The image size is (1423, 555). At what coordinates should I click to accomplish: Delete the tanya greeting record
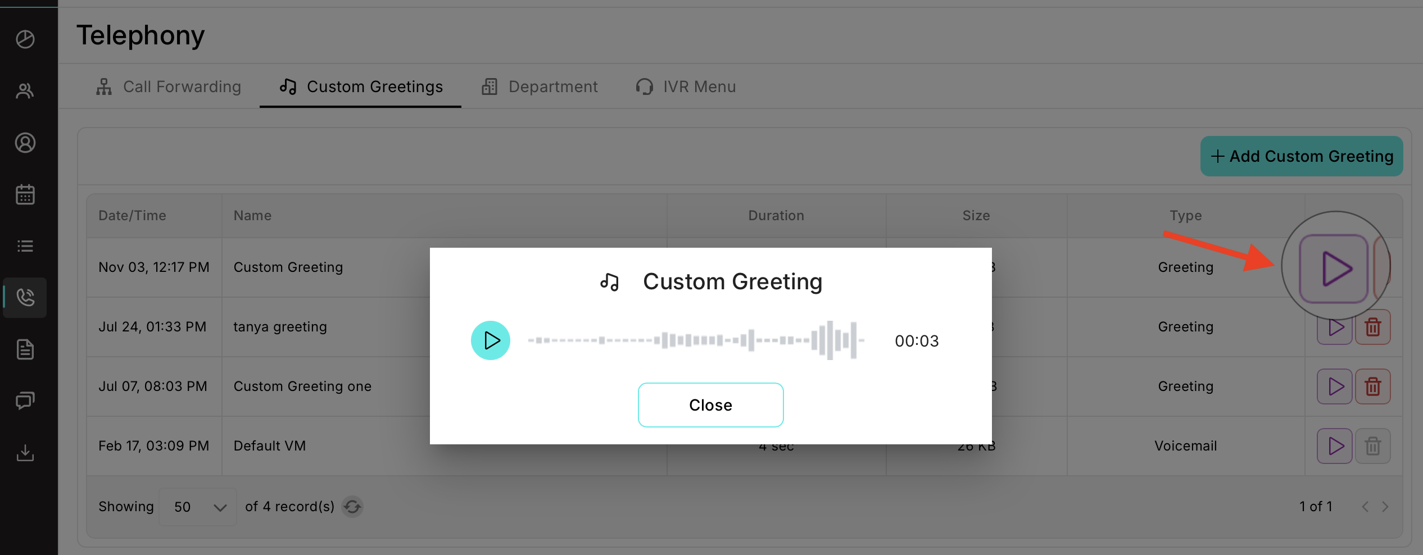[x=1372, y=327]
